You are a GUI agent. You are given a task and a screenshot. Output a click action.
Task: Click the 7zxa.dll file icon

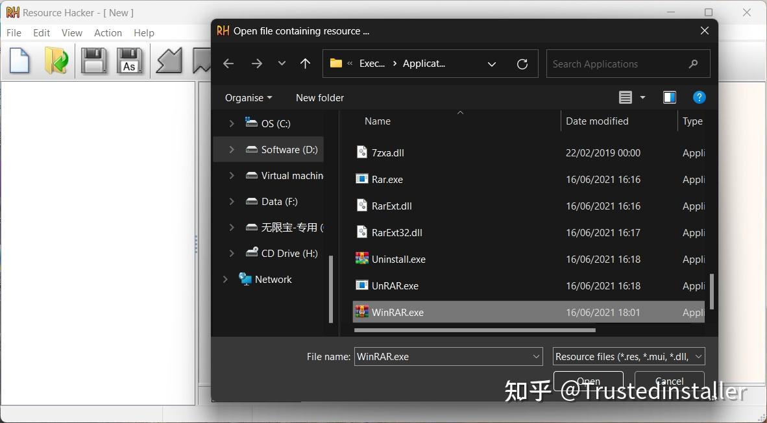(x=362, y=152)
